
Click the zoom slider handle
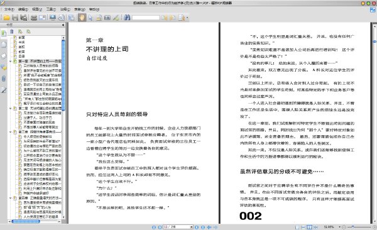352,227
